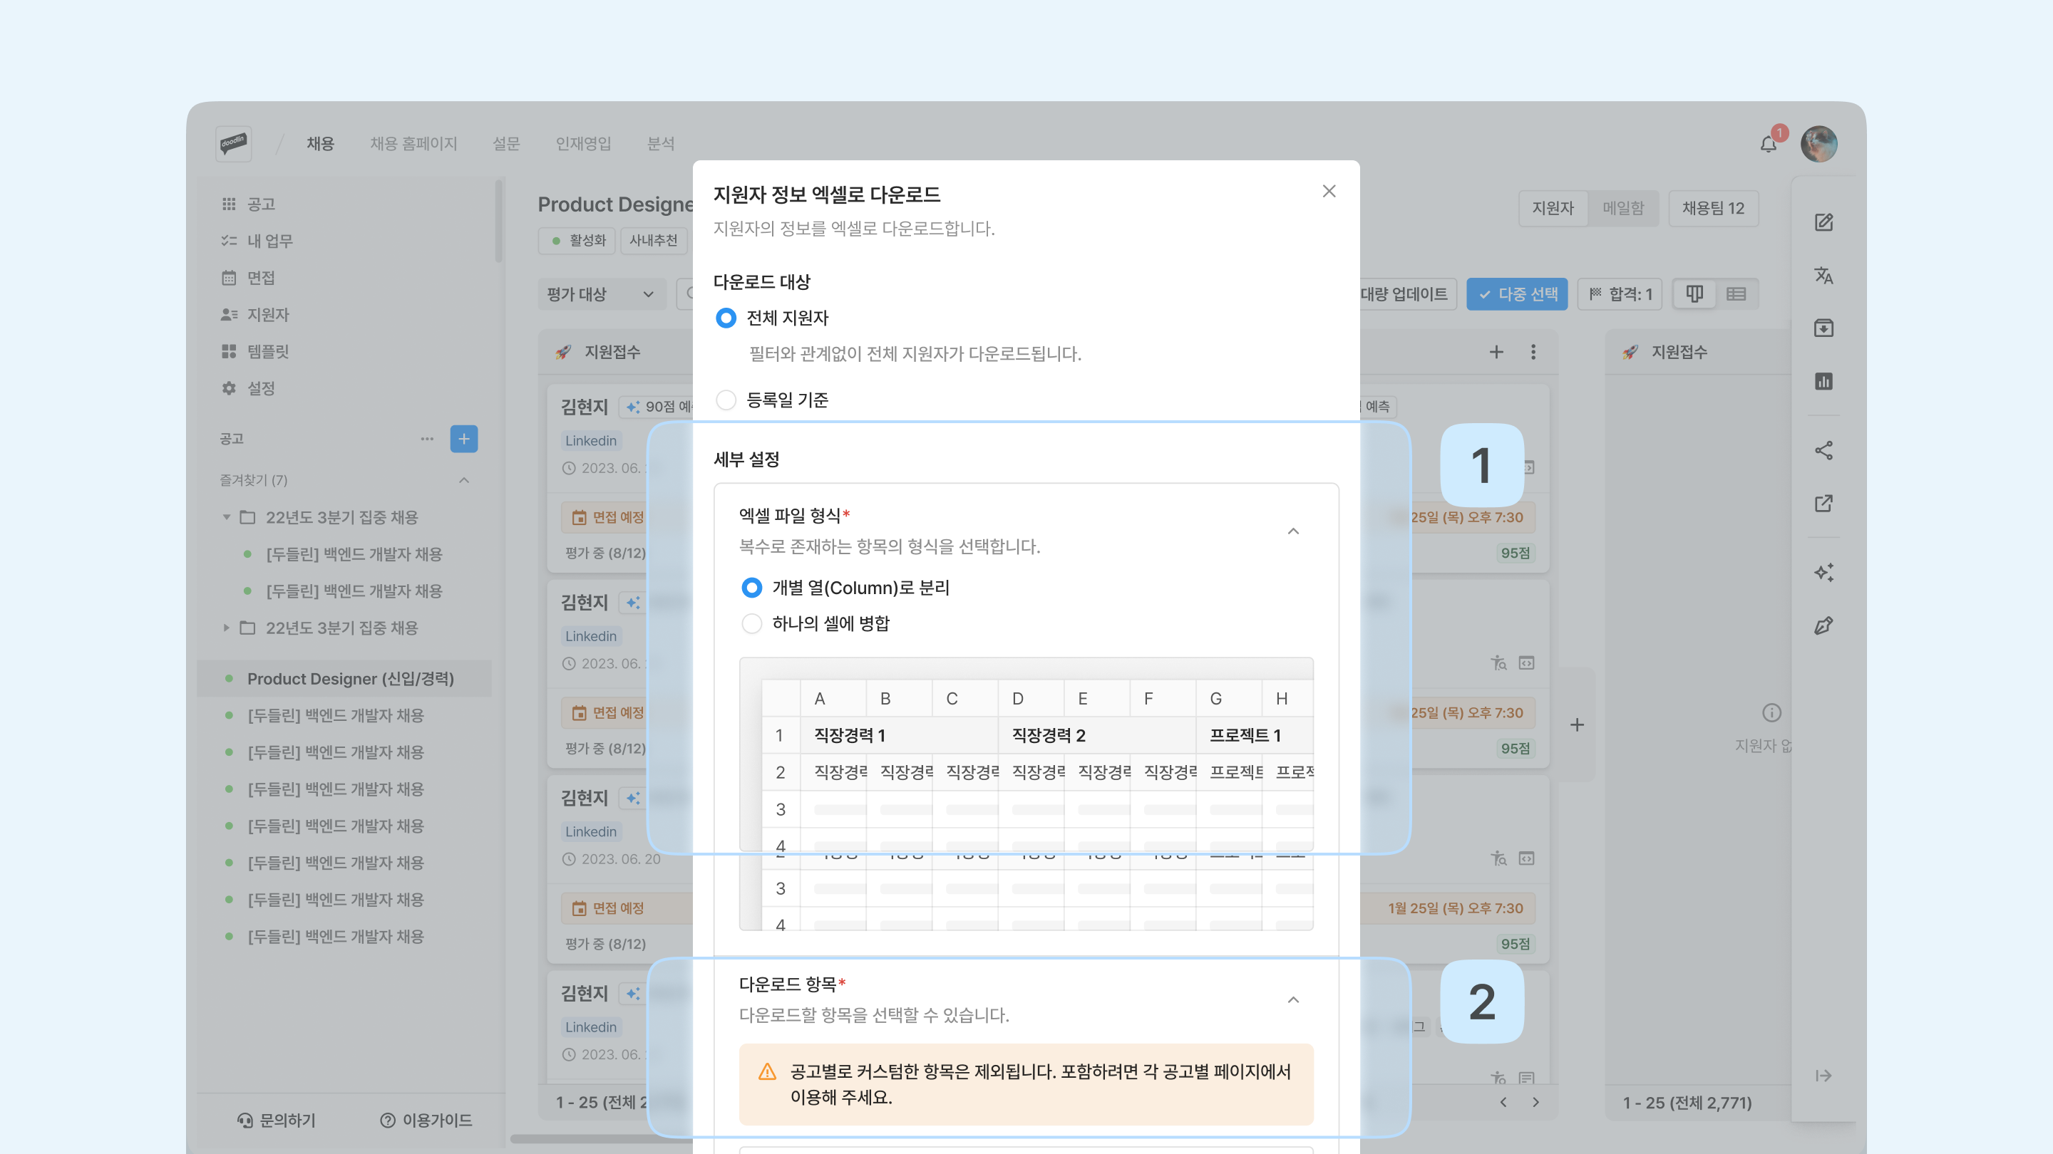Open 면접 in the left sidebar
The height and width of the screenshot is (1154, 2053).
click(x=249, y=278)
